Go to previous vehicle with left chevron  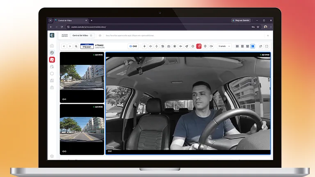pos(64,46)
